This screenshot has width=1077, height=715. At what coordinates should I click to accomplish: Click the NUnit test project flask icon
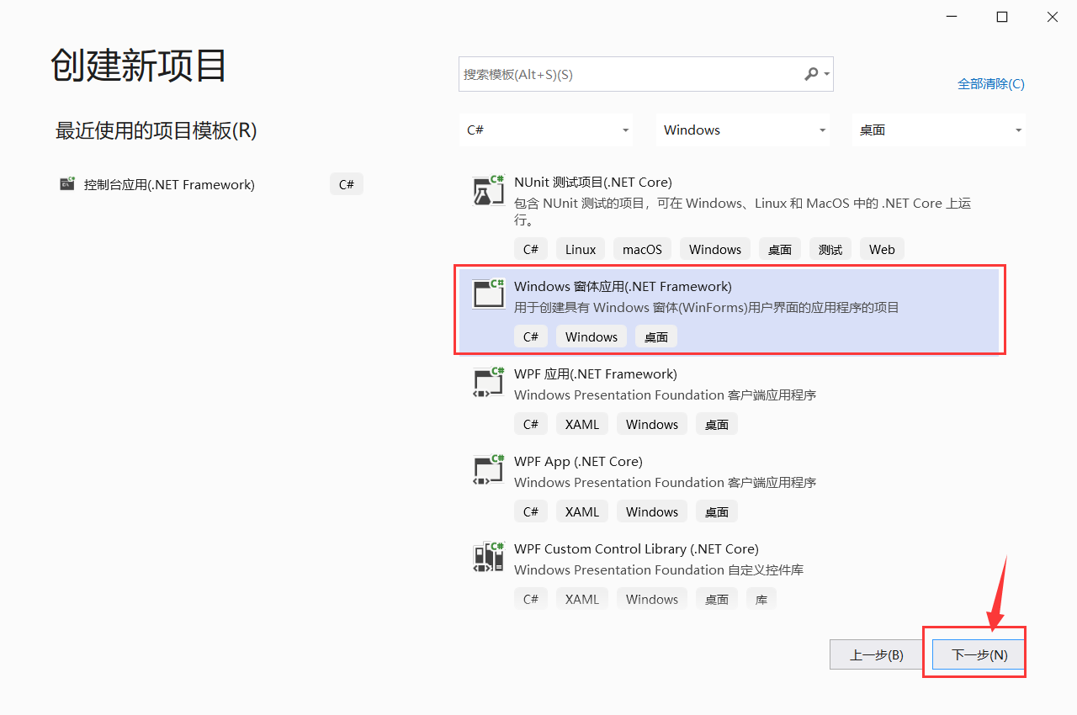(488, 191)
